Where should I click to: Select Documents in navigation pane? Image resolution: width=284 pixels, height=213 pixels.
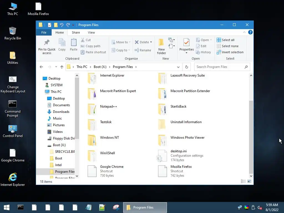coord(61,105)
